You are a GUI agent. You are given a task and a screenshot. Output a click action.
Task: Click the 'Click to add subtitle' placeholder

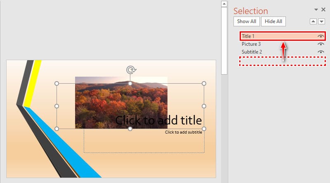pos(183,132)
